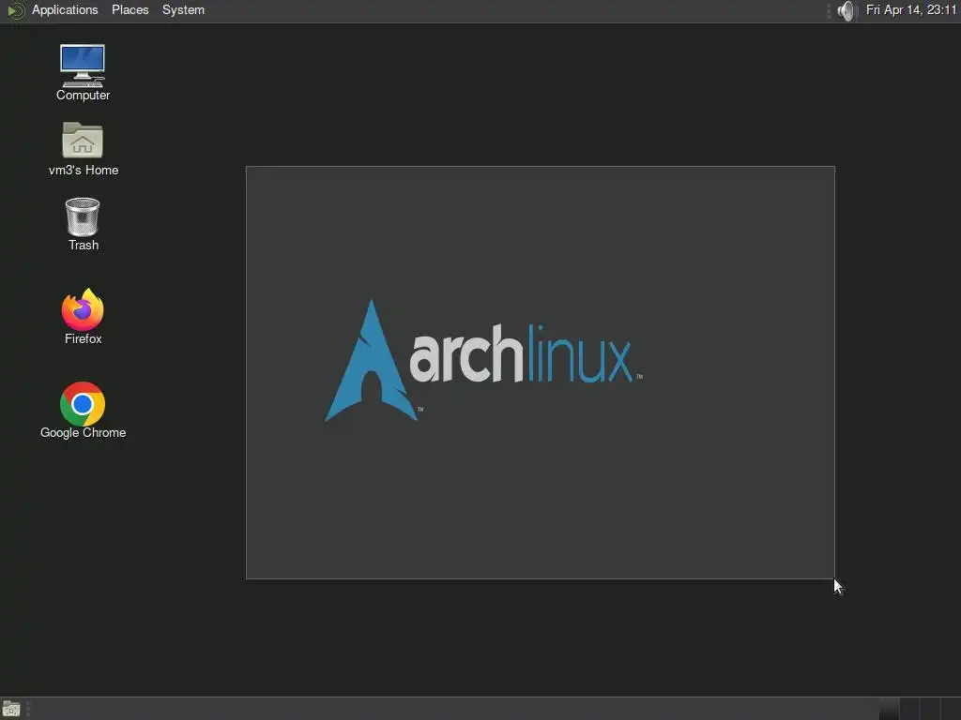The height and width of the screenshot is (720, 961).
Task: Select the Computer desktop icon
Action: coord(83,73)
